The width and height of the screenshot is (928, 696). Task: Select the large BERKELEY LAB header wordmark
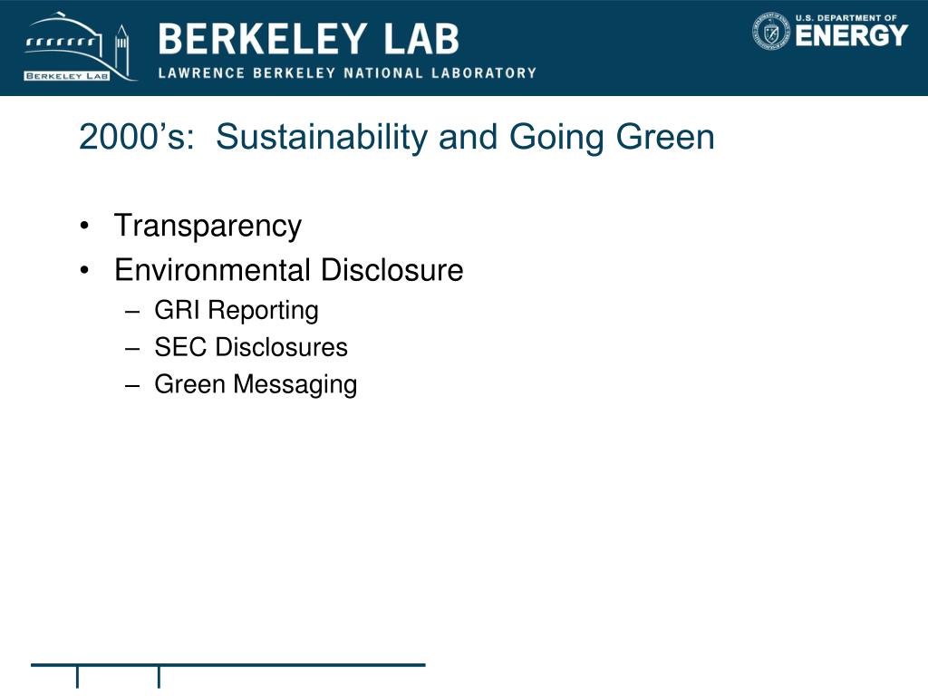[x=308, y=39]
